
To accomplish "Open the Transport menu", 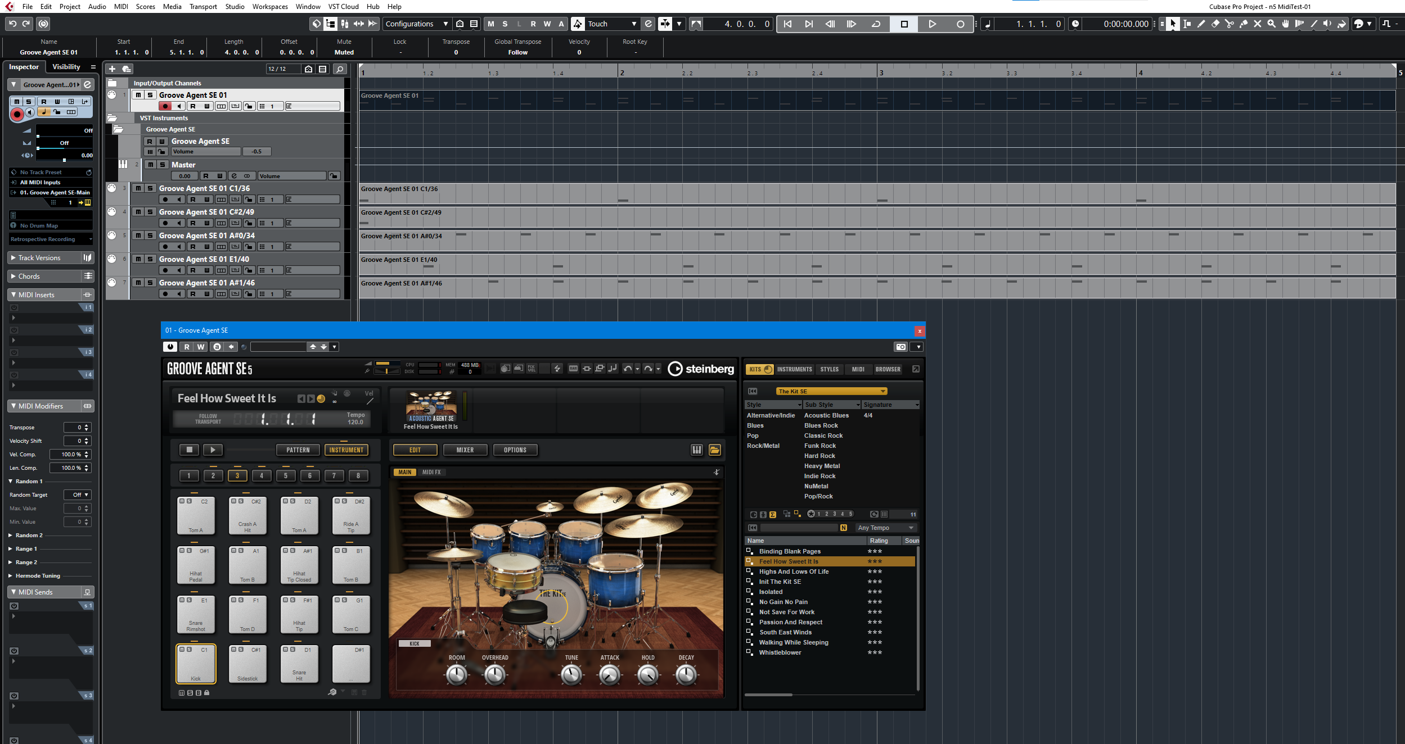I will click(x=203, y=7).
